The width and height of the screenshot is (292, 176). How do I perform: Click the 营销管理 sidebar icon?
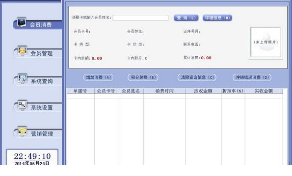23,132
